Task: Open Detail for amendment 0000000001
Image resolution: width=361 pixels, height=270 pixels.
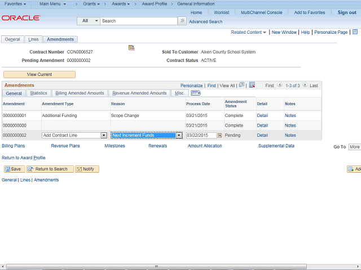Action: (262, 115)
